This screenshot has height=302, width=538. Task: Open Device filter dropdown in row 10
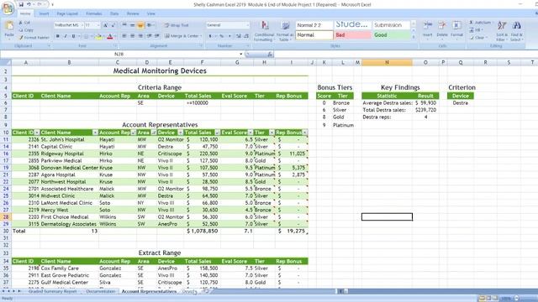(x=180, y=133)
